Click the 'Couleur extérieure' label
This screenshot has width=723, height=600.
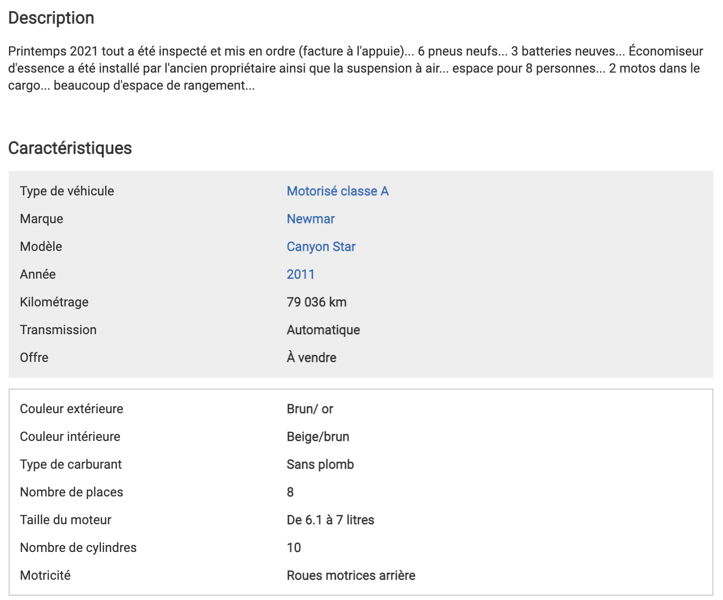tap(72, 409)
